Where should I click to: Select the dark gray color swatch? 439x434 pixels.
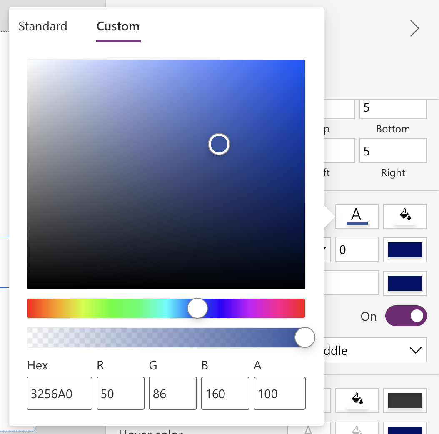405,400
